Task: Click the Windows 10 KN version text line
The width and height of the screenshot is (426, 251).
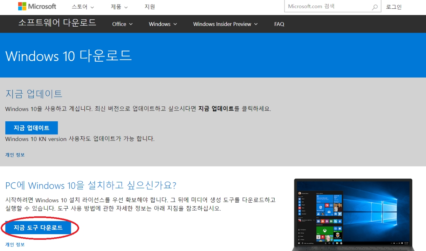Action: (x=80, y=139)
